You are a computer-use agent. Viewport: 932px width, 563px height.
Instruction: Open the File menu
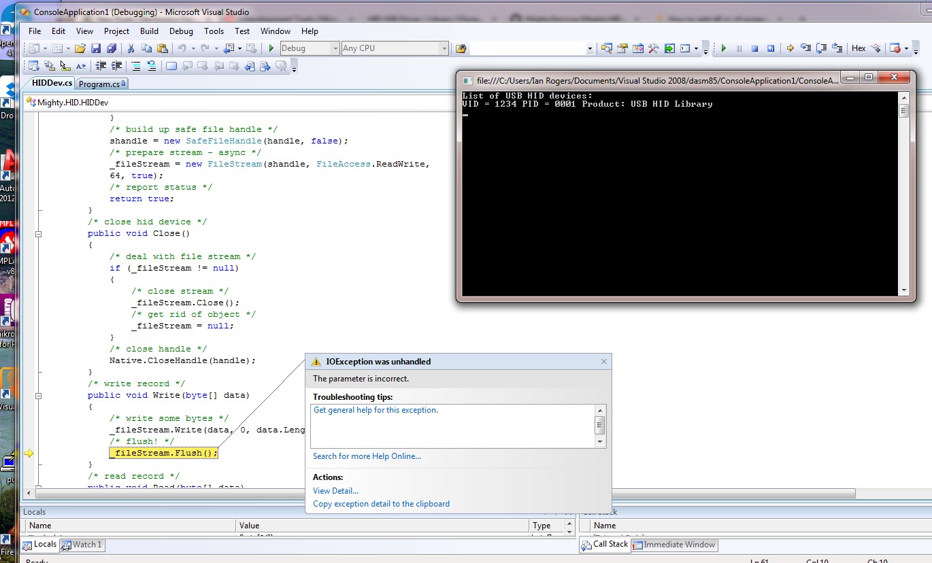point(35,31)
